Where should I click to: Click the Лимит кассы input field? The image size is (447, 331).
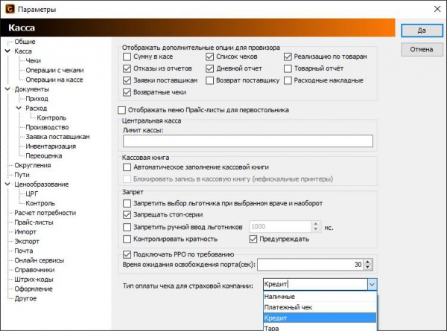click(247, 141)
